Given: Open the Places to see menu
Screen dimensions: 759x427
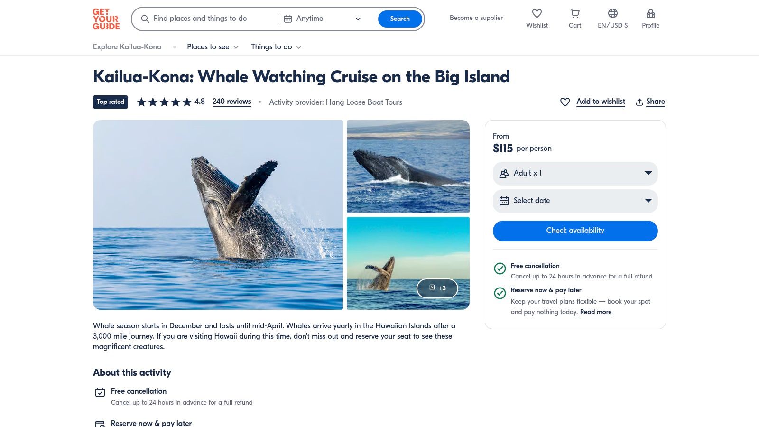Looking at the screenshot, I should [209, 46].
